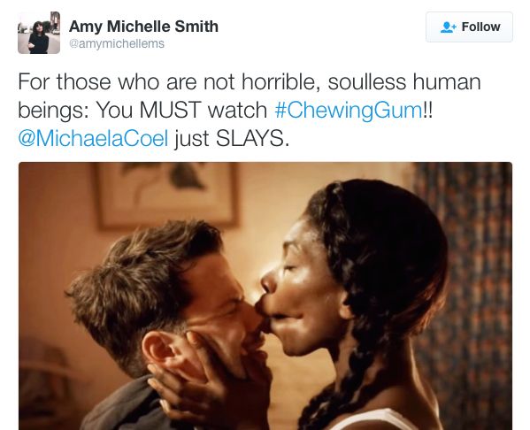Screen dimensions: 530x430
Task: Select the word SLAYS in the tweet
Action: point(252,139)
